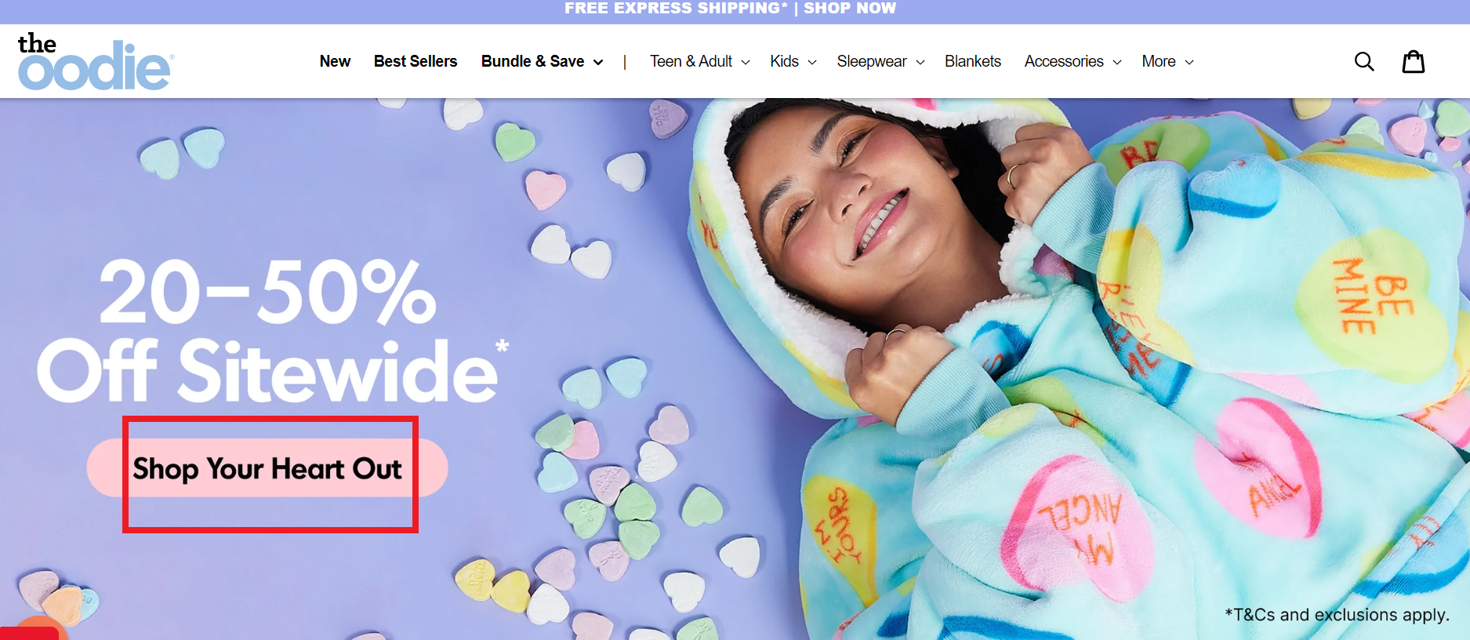Image resolution: width=1470 pixels, height=640 pixels.
Task: Click the T&Cs and exclusions apply text
Action: [1338, 615]
